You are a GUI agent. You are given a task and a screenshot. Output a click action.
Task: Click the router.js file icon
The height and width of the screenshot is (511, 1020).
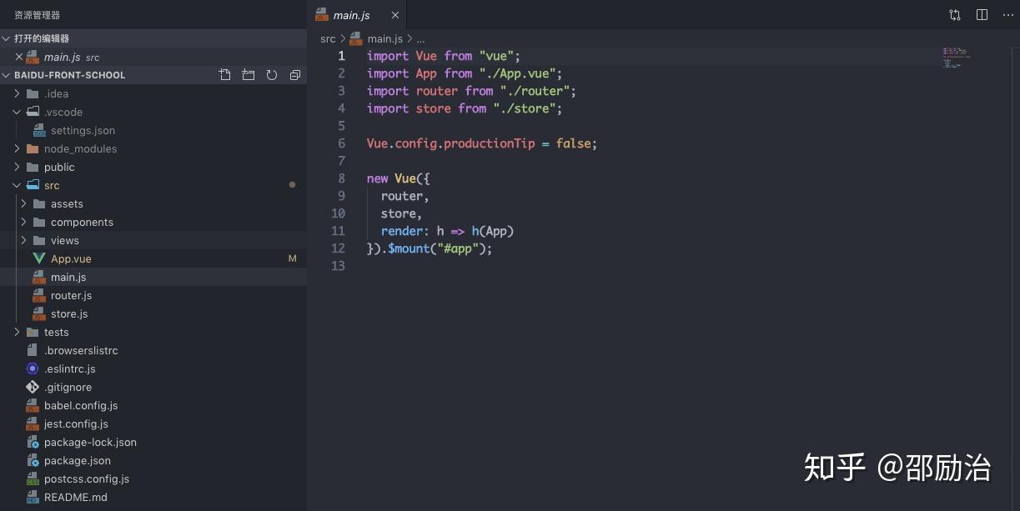click(38, 295)
